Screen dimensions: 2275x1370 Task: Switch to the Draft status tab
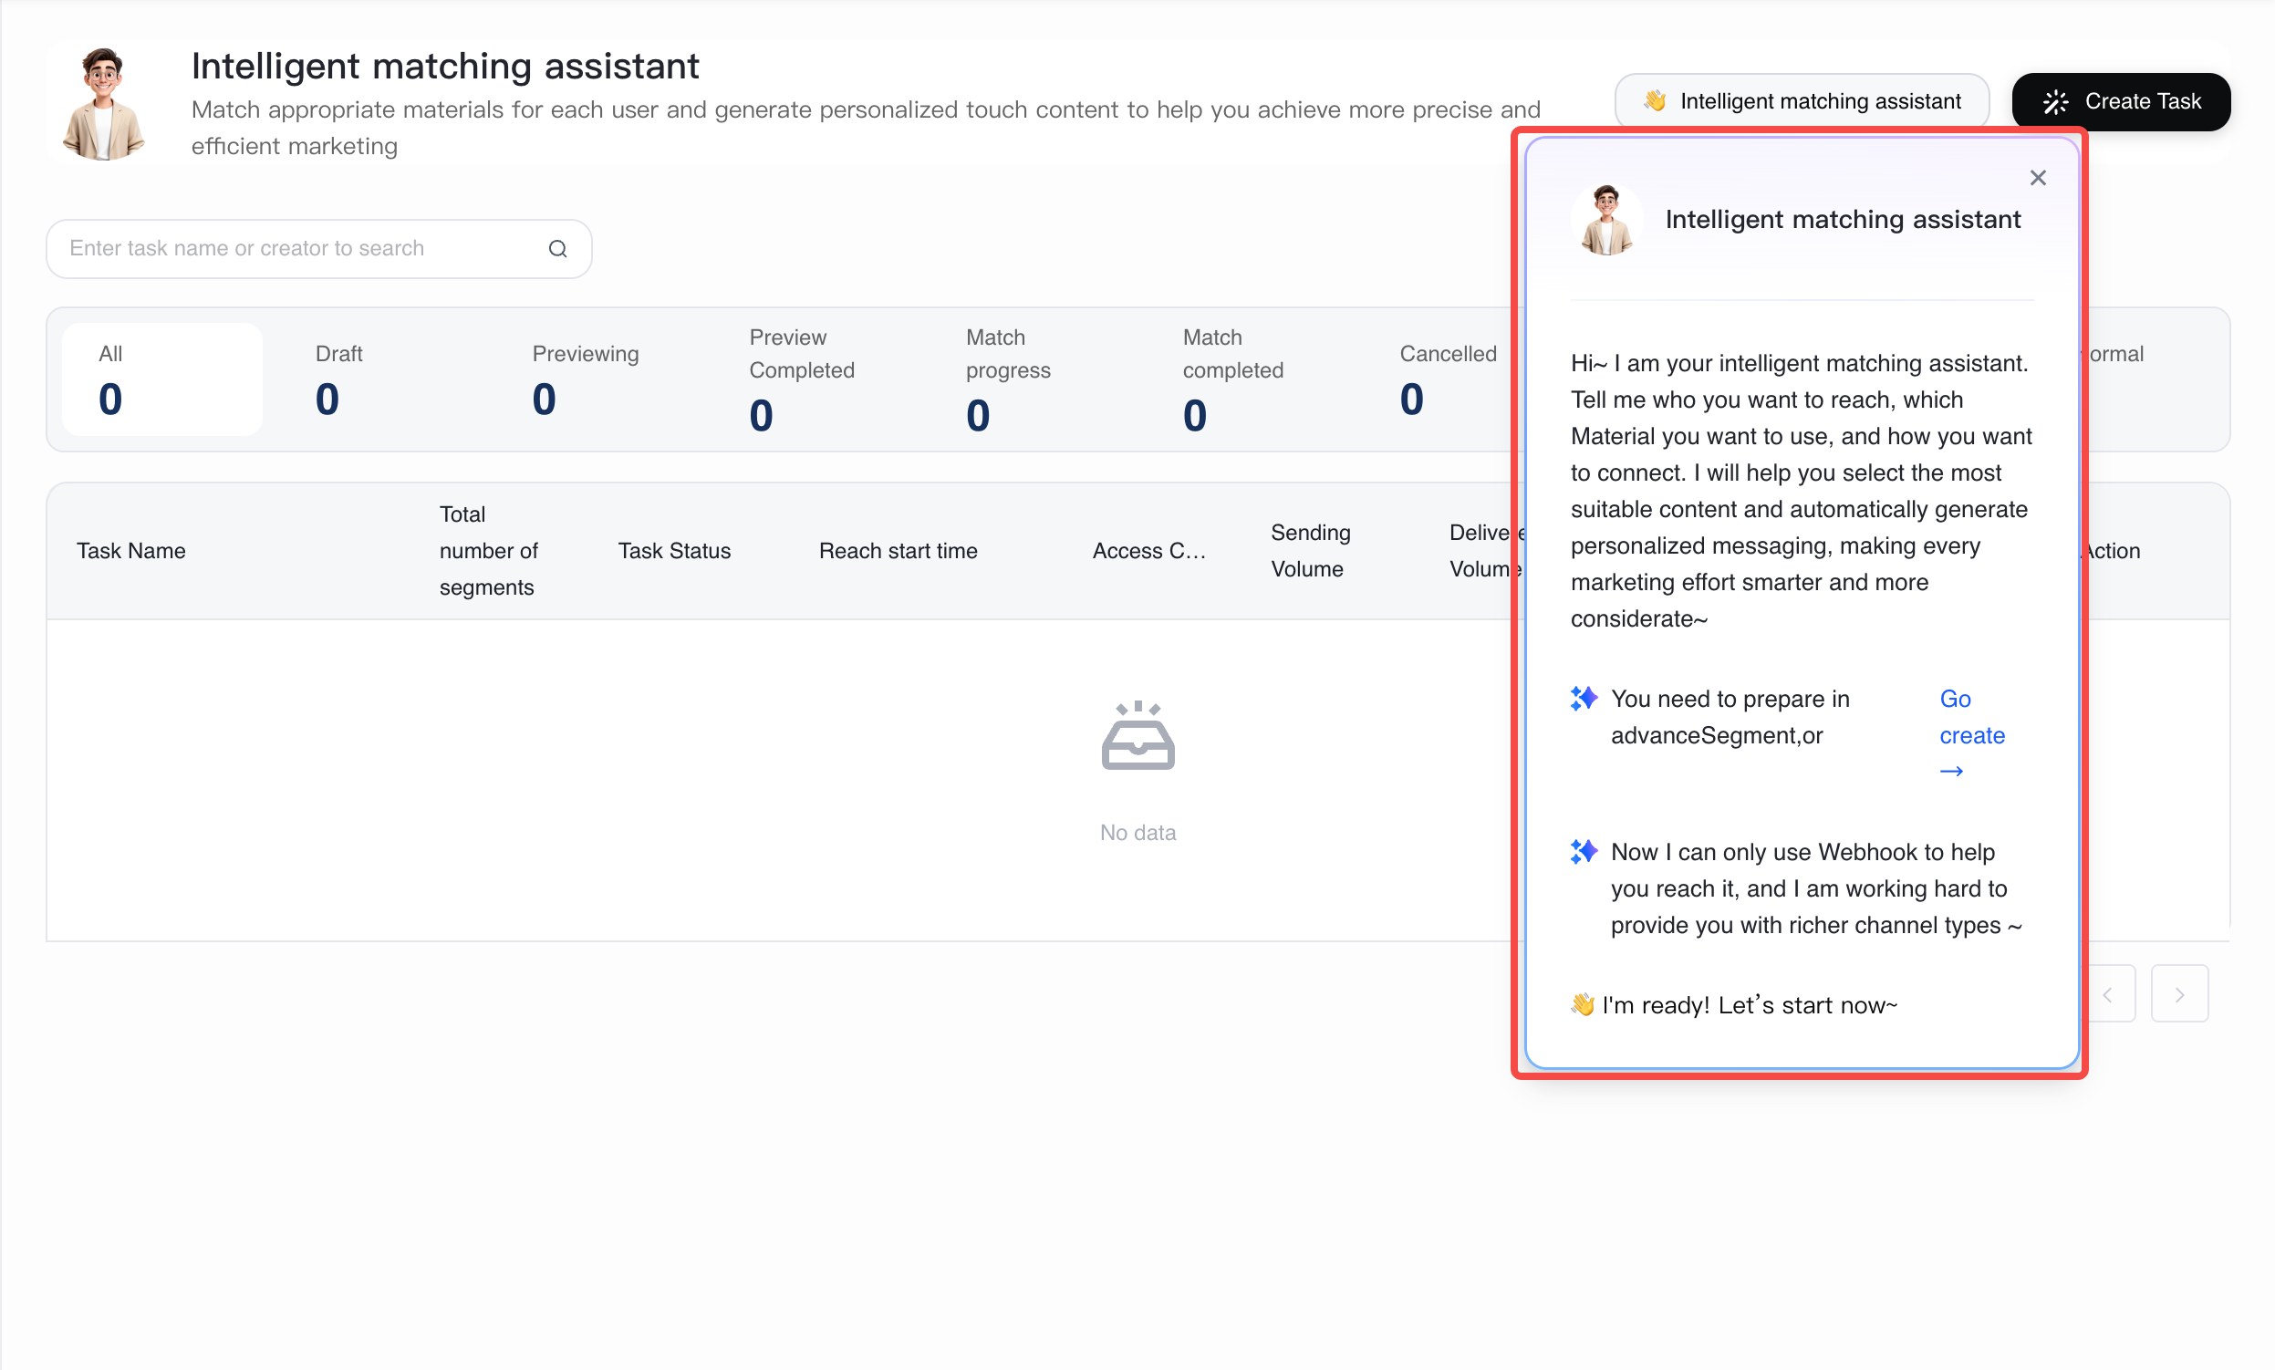coord(379,379)
